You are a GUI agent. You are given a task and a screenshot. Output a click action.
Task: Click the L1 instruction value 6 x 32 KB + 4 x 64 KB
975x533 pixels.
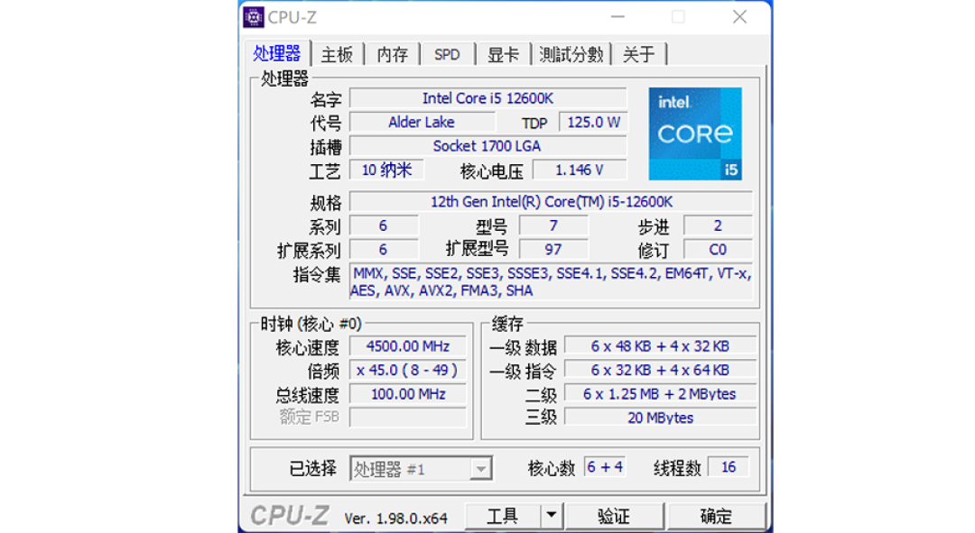[x=660, y=371]
